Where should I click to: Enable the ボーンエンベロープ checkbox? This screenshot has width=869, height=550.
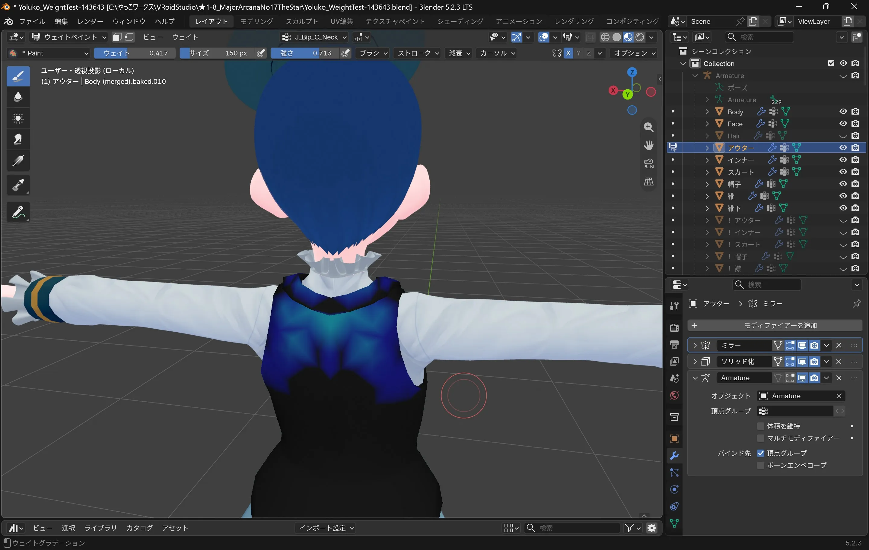[x=760, y=465]
